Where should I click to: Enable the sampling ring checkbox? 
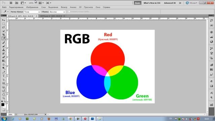pos(69,12)
